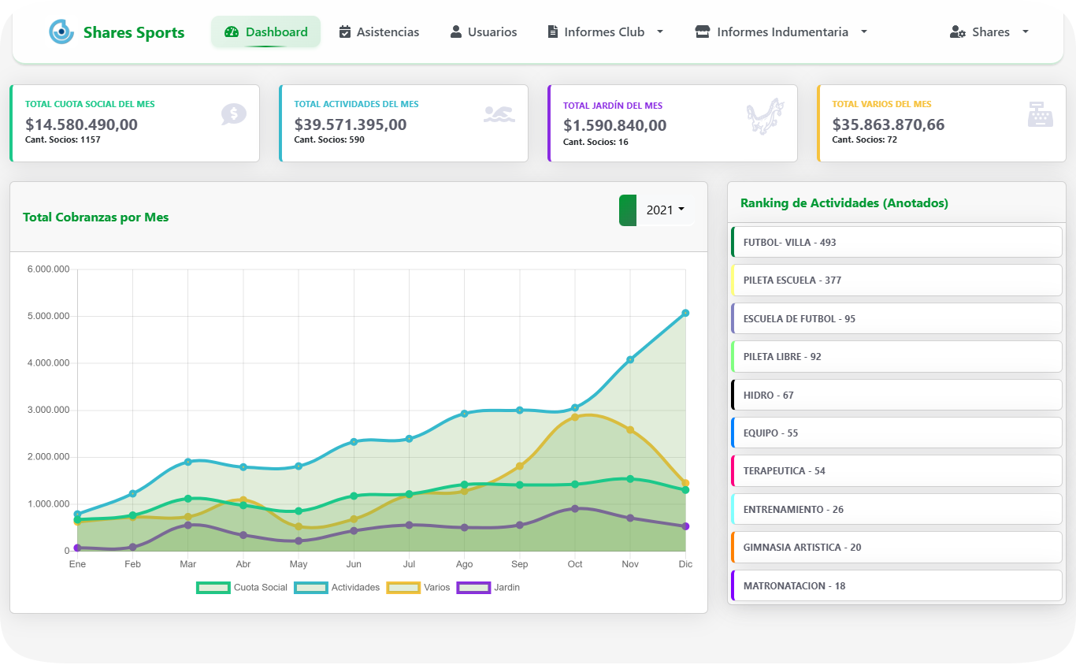Screen dimensions: 1076x665
Task: Click the Actividades data point for Dic
Action: click(685, 313)
